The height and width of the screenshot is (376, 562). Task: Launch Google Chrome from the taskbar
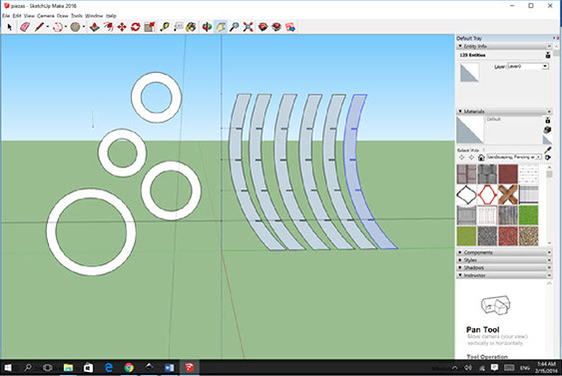[129, 368]
